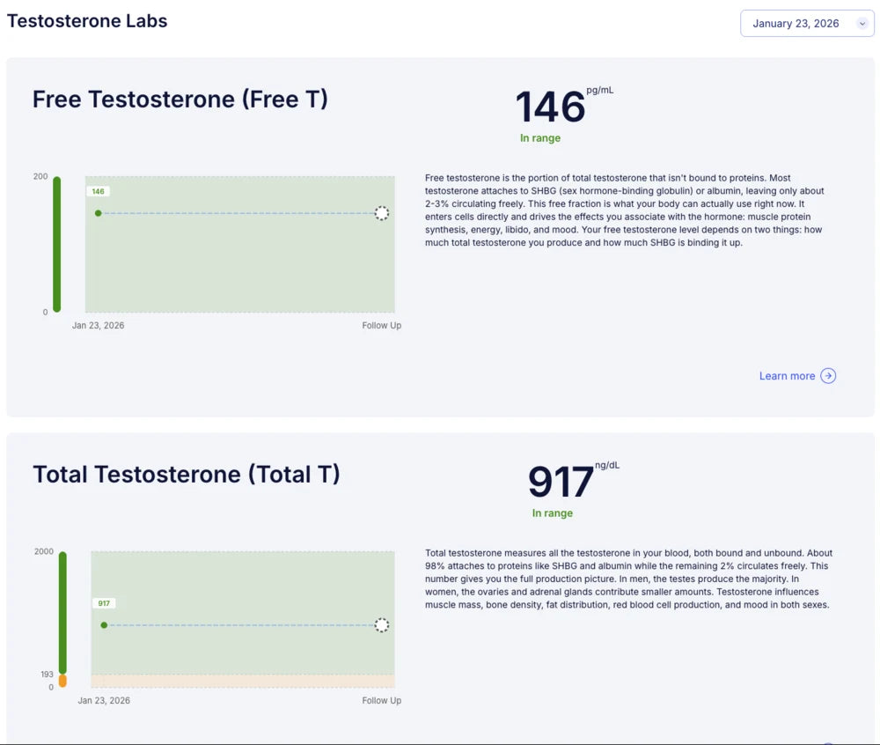
Task: Click the green range bar of Total Testosterone
Action: coord(62,613)
